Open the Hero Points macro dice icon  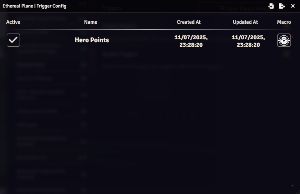click(284, 40)
